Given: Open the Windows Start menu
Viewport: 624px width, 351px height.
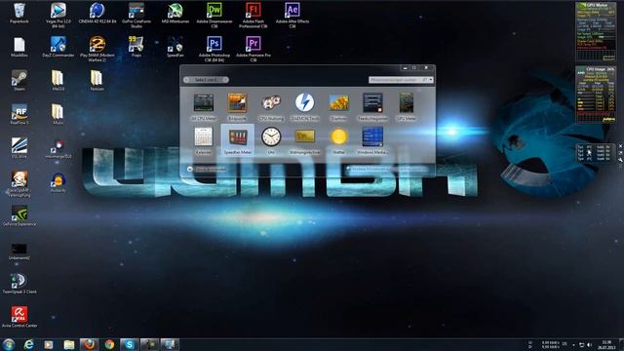Looking at the screenshot, I should 9,344.
